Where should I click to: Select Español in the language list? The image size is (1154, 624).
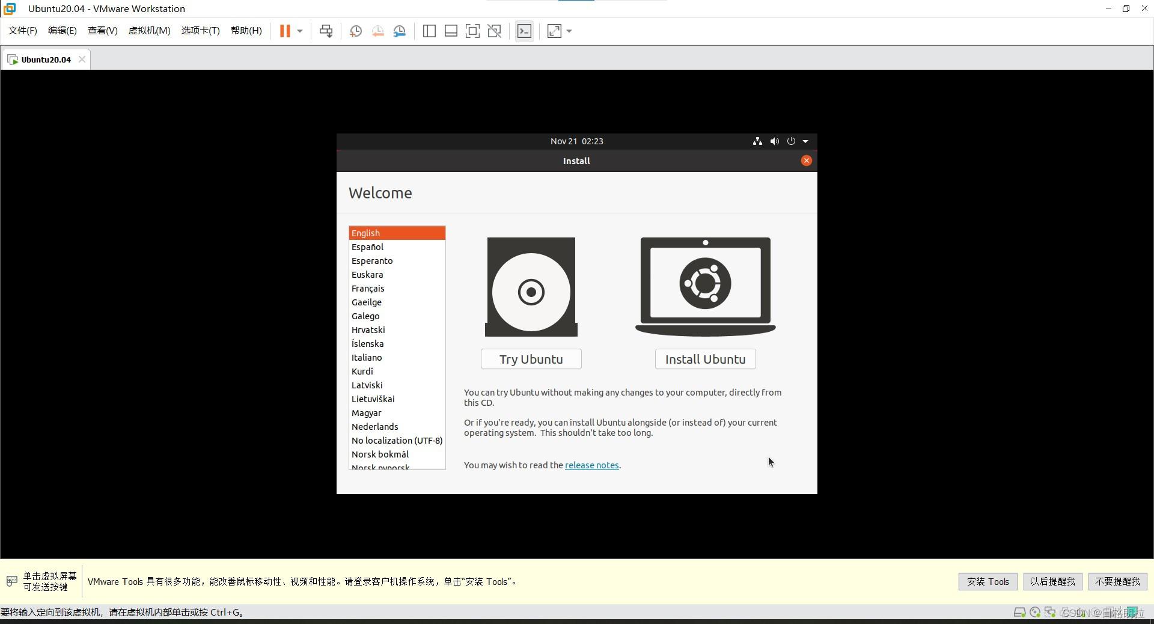pyautogui.click(x=397, y=247)
